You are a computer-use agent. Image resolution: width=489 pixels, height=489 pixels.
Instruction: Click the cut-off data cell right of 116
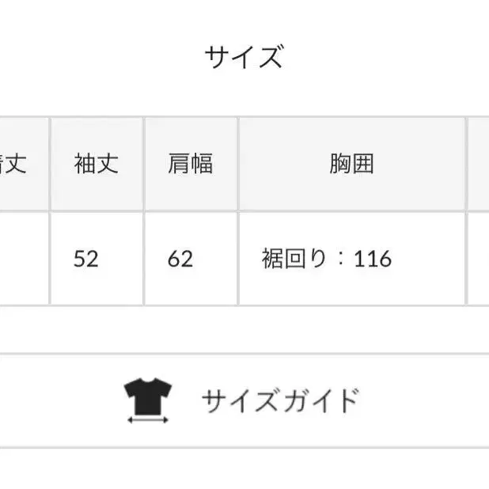479,259
